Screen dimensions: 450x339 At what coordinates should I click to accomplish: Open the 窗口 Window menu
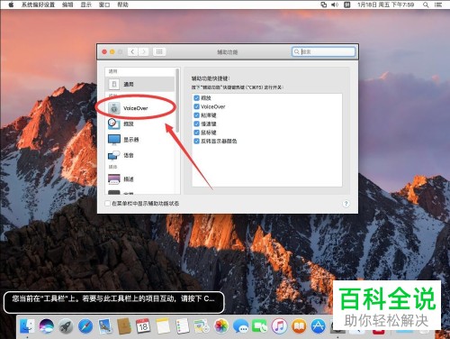click(x=104, y=5)
